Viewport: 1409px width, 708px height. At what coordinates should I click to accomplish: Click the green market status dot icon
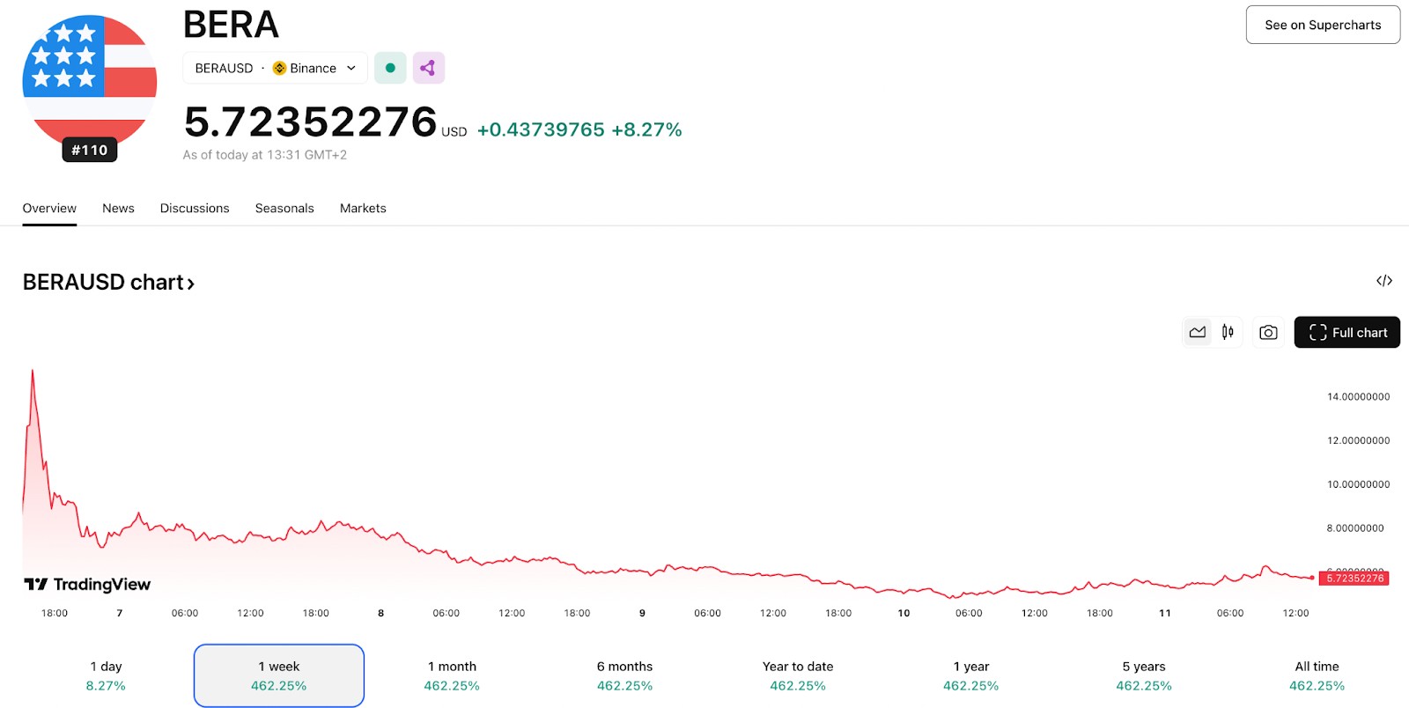(390, 68)
